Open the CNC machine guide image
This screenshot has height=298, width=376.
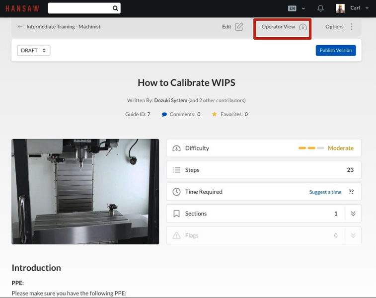point(85,191)
